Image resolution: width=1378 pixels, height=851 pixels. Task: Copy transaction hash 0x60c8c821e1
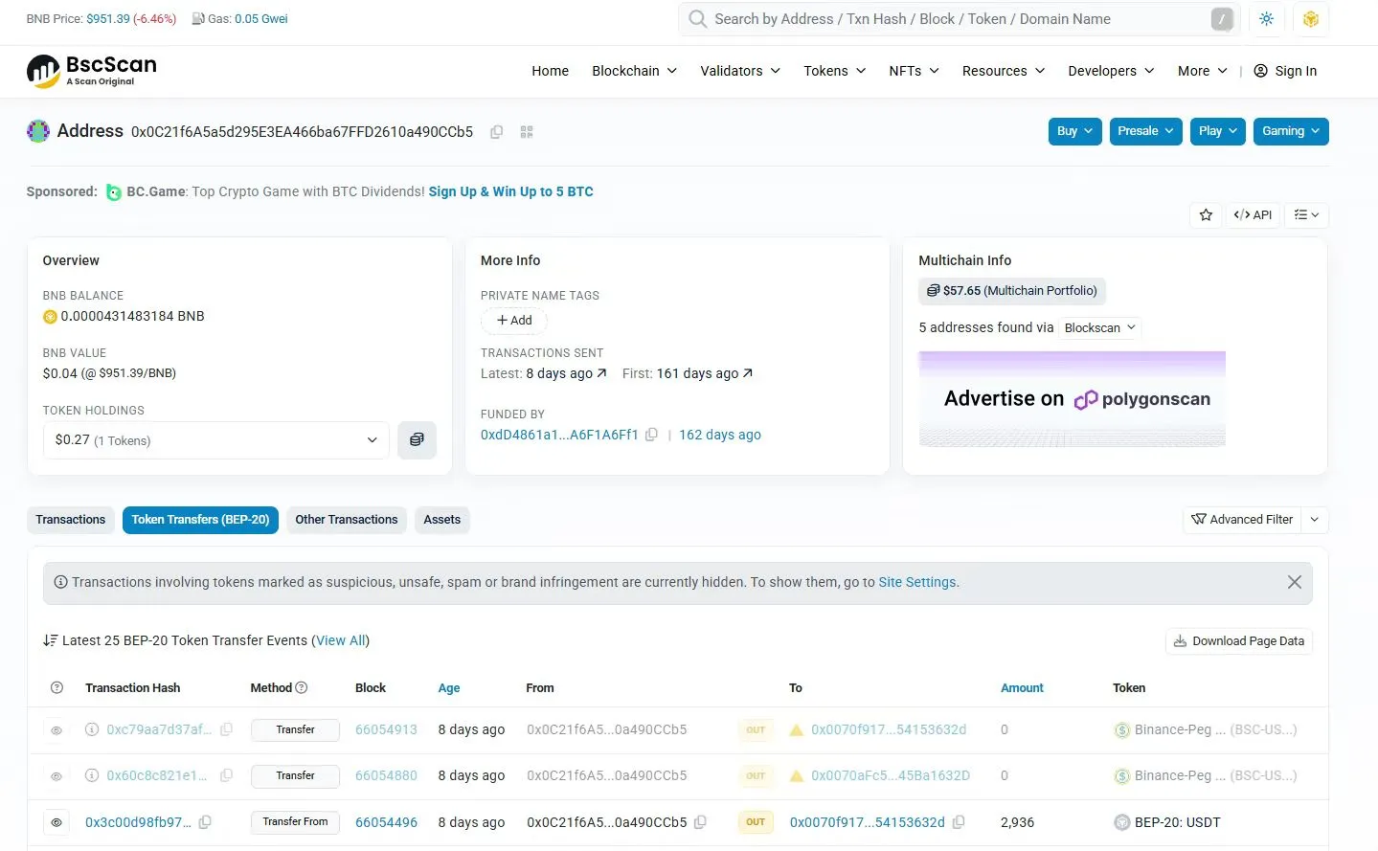pyautogui.click(x=226, y=775)
